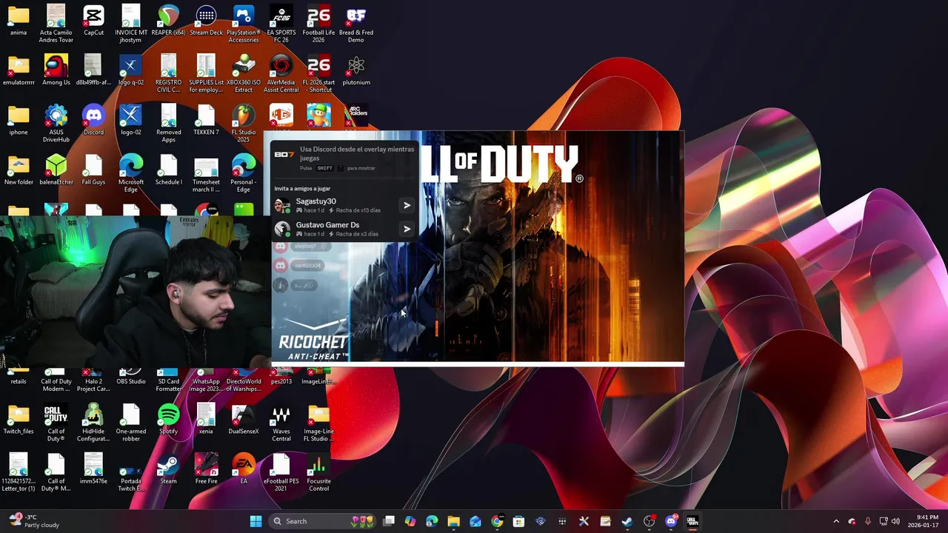Open the iphone folder on desktop
The width and height of the screenshot is (948, 533).
point(19,120)
